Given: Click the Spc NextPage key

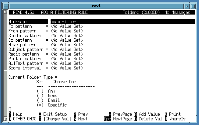Looking at the screenshot, I should point(107,119).
